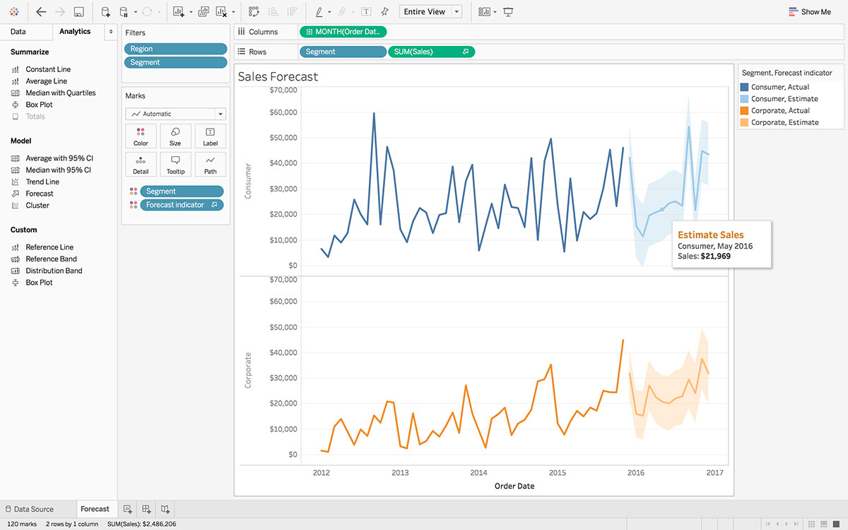Switch to the Data pane tab
The width and height of the screenshot is (848, 530).
coord(18,32)
